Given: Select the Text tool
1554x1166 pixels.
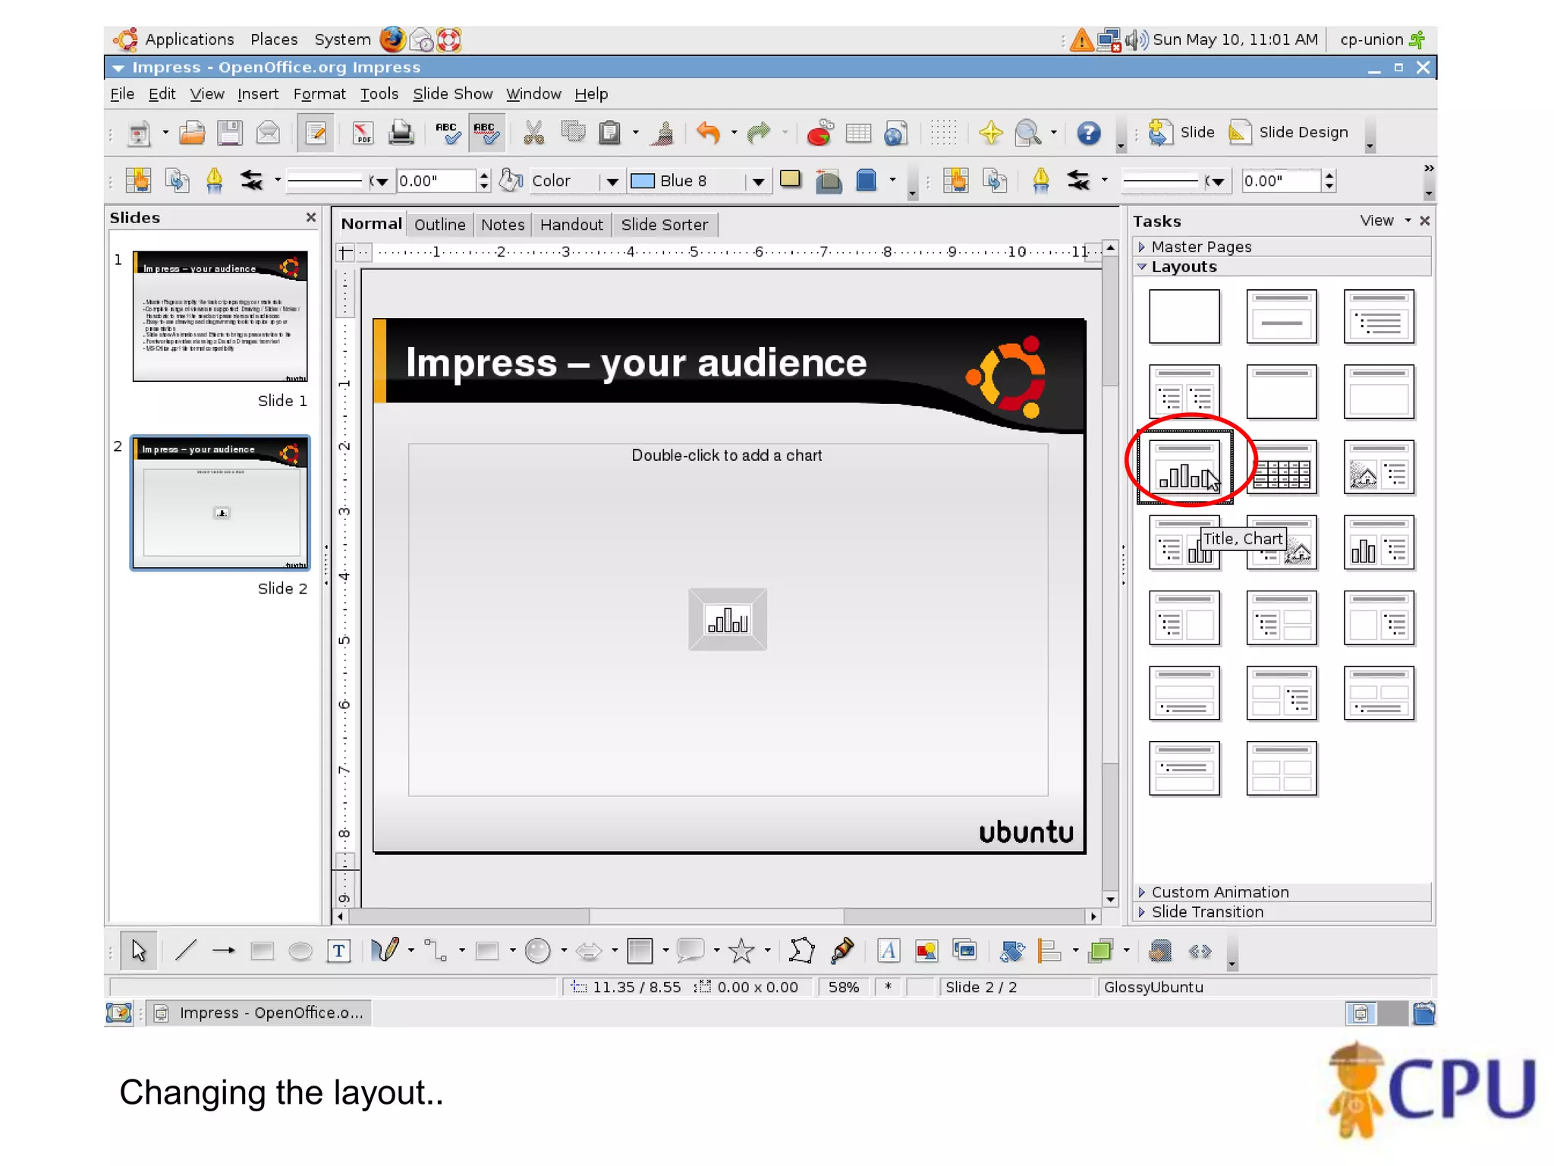Looking at the screenshot, I should (338, 950).
